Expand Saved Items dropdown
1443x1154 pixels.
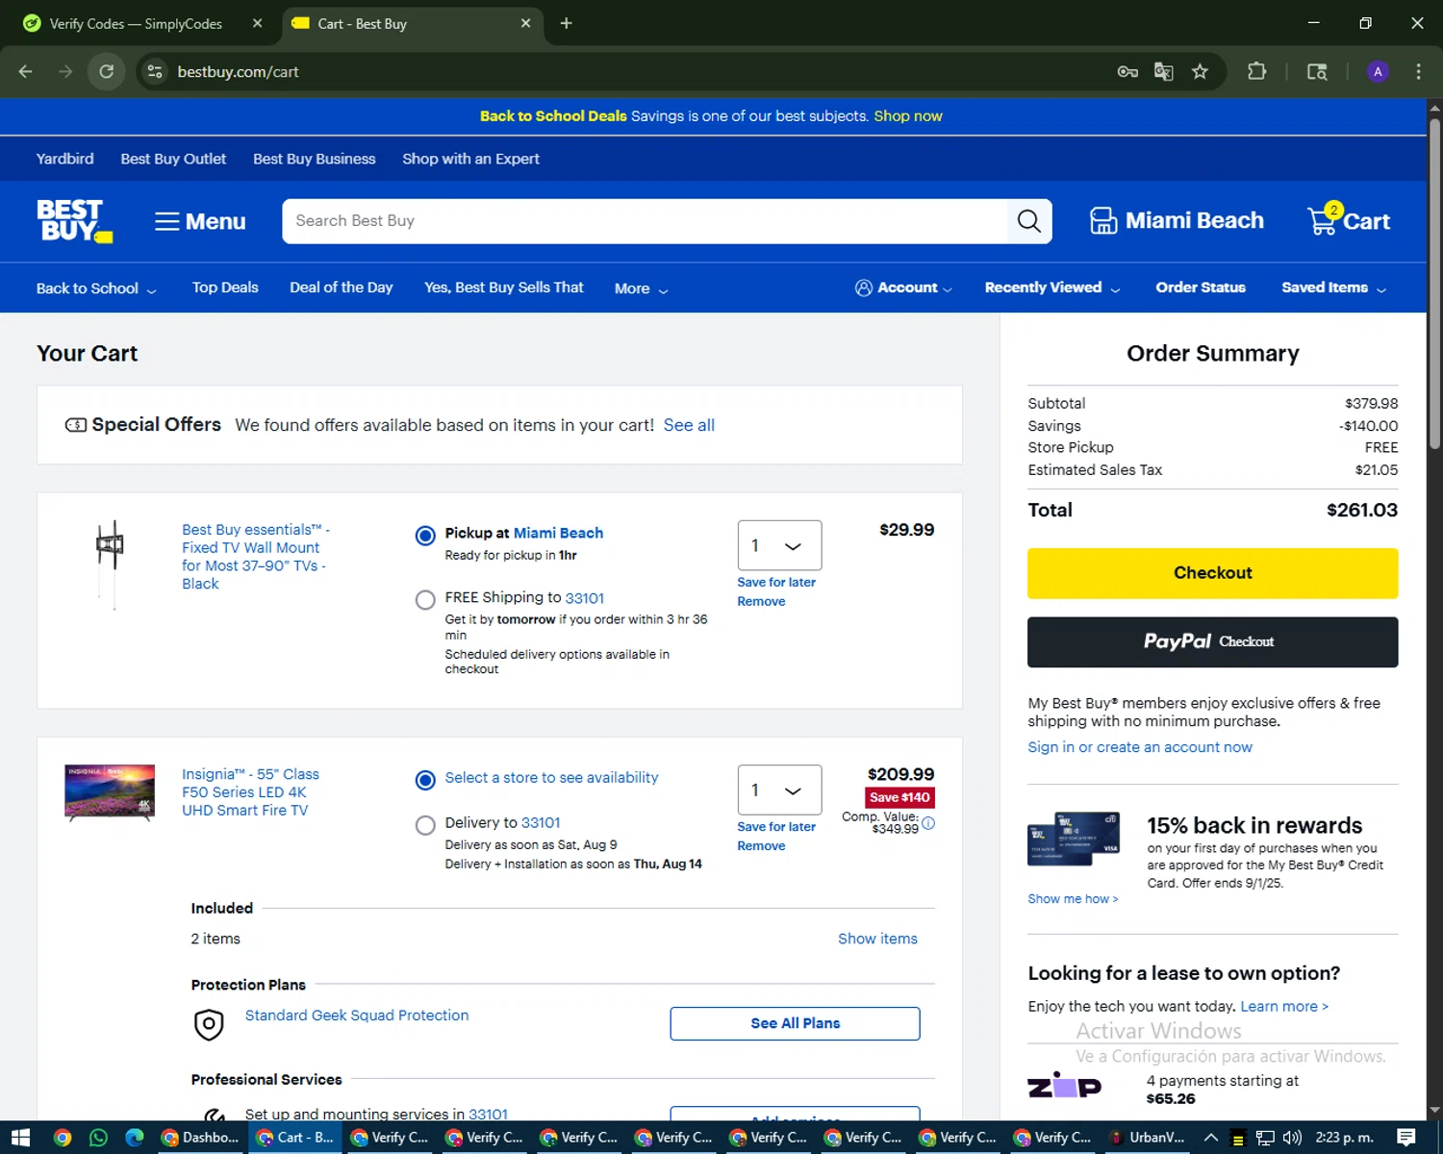(1333, 288)
